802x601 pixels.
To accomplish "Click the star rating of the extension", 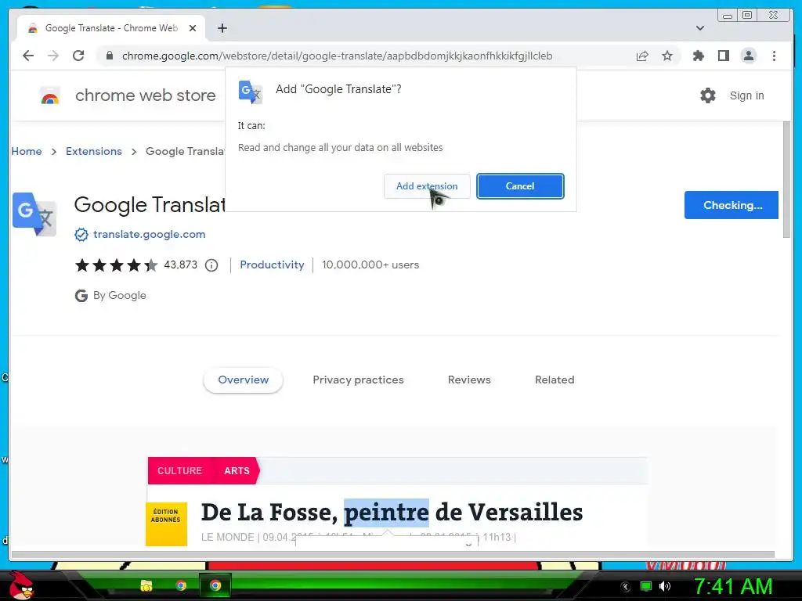I will click(116, 265).
